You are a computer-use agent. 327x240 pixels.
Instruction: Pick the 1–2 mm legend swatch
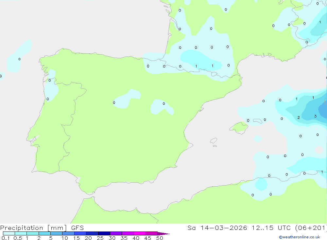[x=32, y=233]
